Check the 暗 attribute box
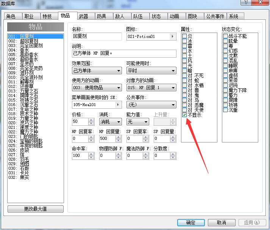Image resolution: width=270 pixels, height=230 pixels. [184, 70]
